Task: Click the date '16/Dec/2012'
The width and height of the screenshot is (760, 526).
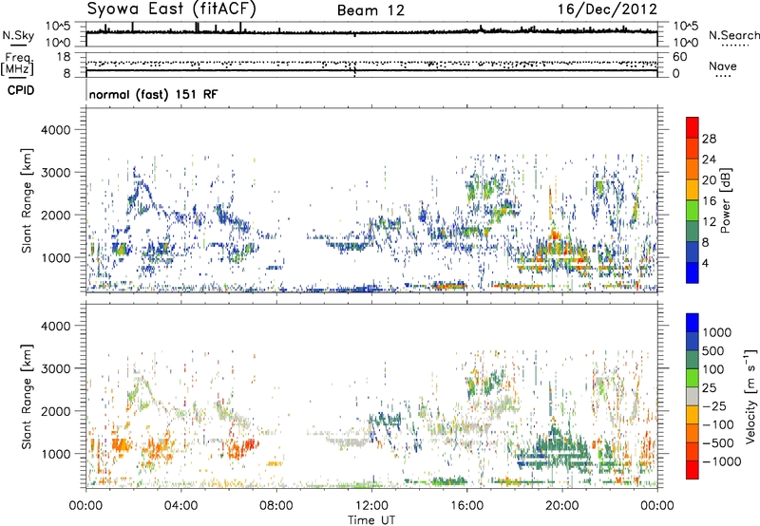Action: 607,9
